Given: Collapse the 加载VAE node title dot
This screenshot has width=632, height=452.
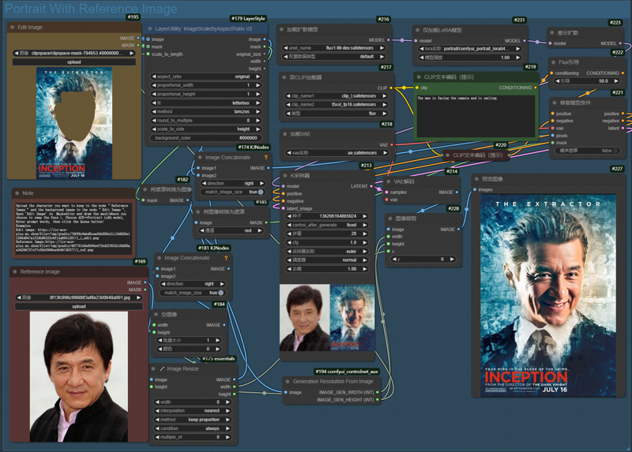Looking at the screenshot, I should tap(284, 134).
